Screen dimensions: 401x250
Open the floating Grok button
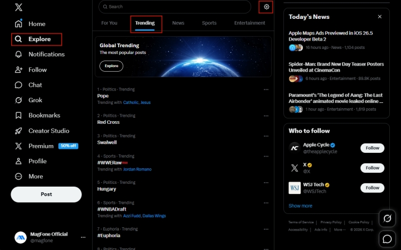tap(387, 218)
